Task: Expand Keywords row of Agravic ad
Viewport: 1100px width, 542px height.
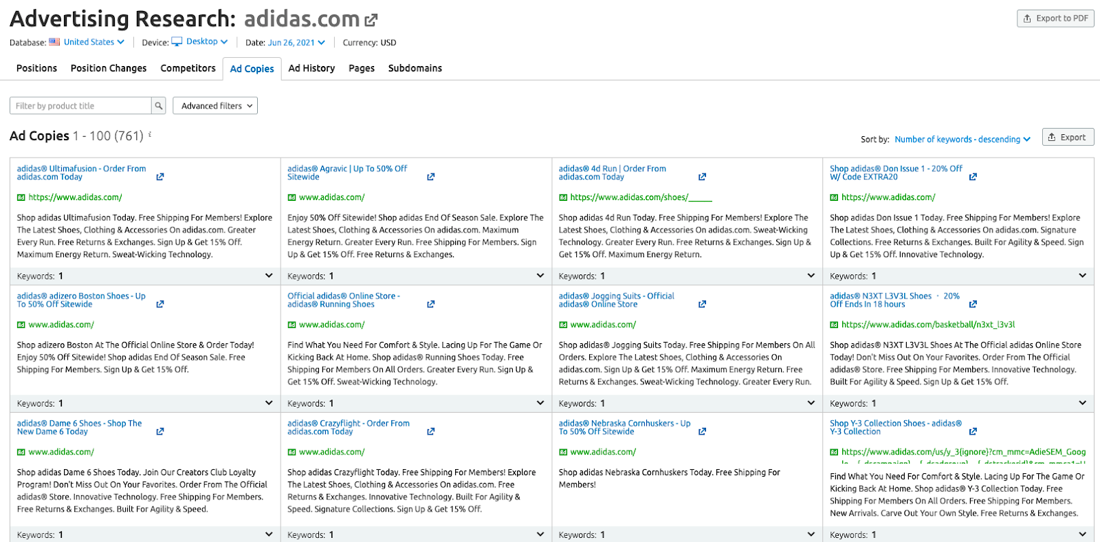Action: (540, 276)
